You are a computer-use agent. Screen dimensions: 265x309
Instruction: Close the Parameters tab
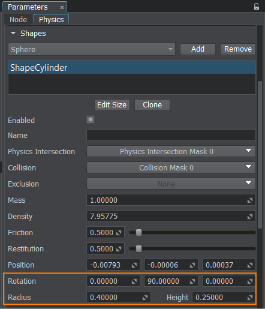pos(62,8)
